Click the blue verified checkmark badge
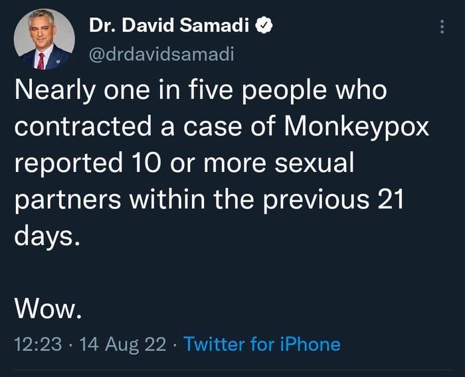 [x=265, y=27]
